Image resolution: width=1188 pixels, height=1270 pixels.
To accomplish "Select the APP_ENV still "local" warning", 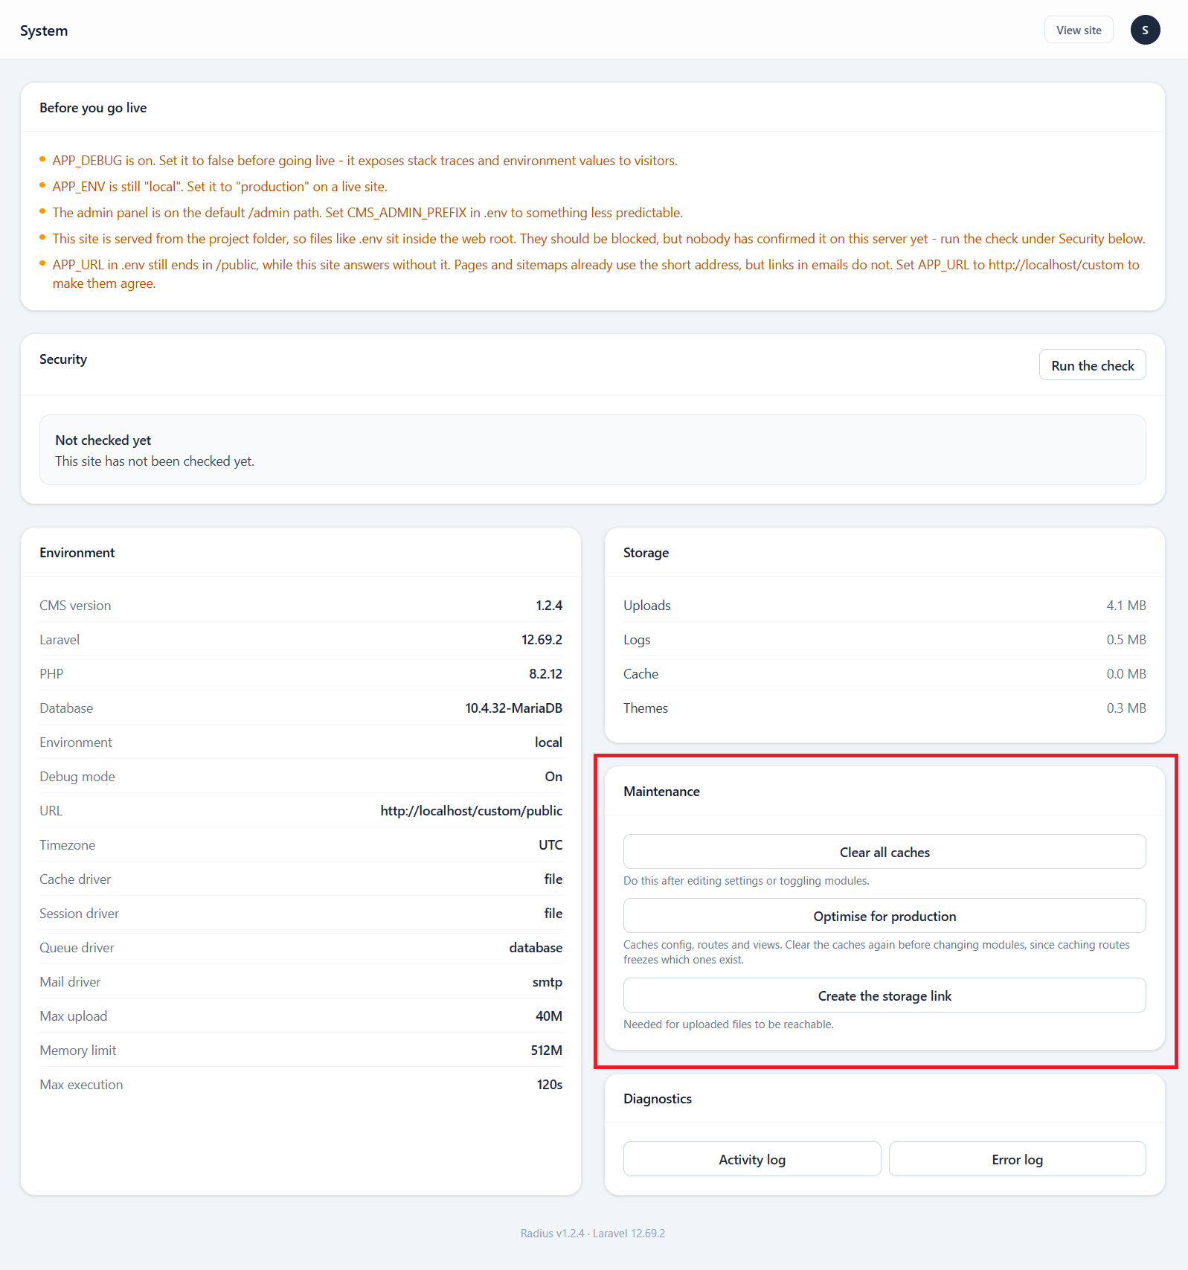I will (x=219, y=187).
